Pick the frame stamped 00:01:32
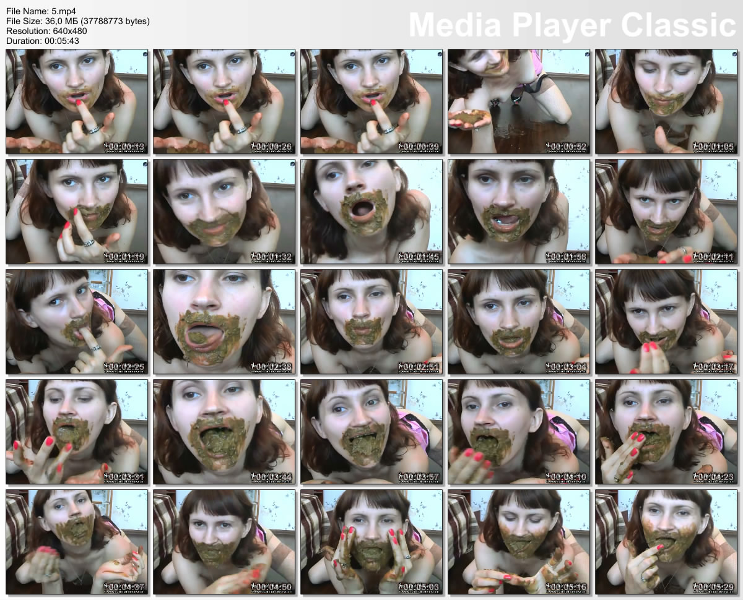The image size is (743, 600). pyautogui.click(x=224, y=212)
